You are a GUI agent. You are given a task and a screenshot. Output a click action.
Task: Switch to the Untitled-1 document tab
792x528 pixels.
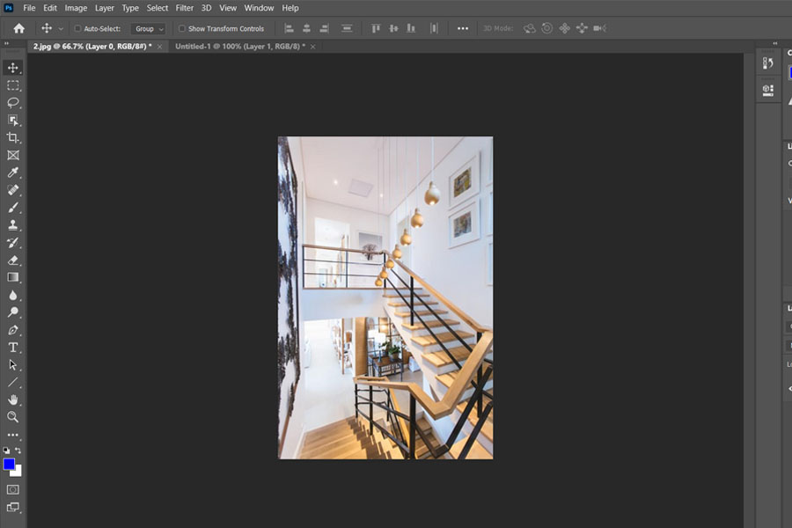tap(238, 46)
